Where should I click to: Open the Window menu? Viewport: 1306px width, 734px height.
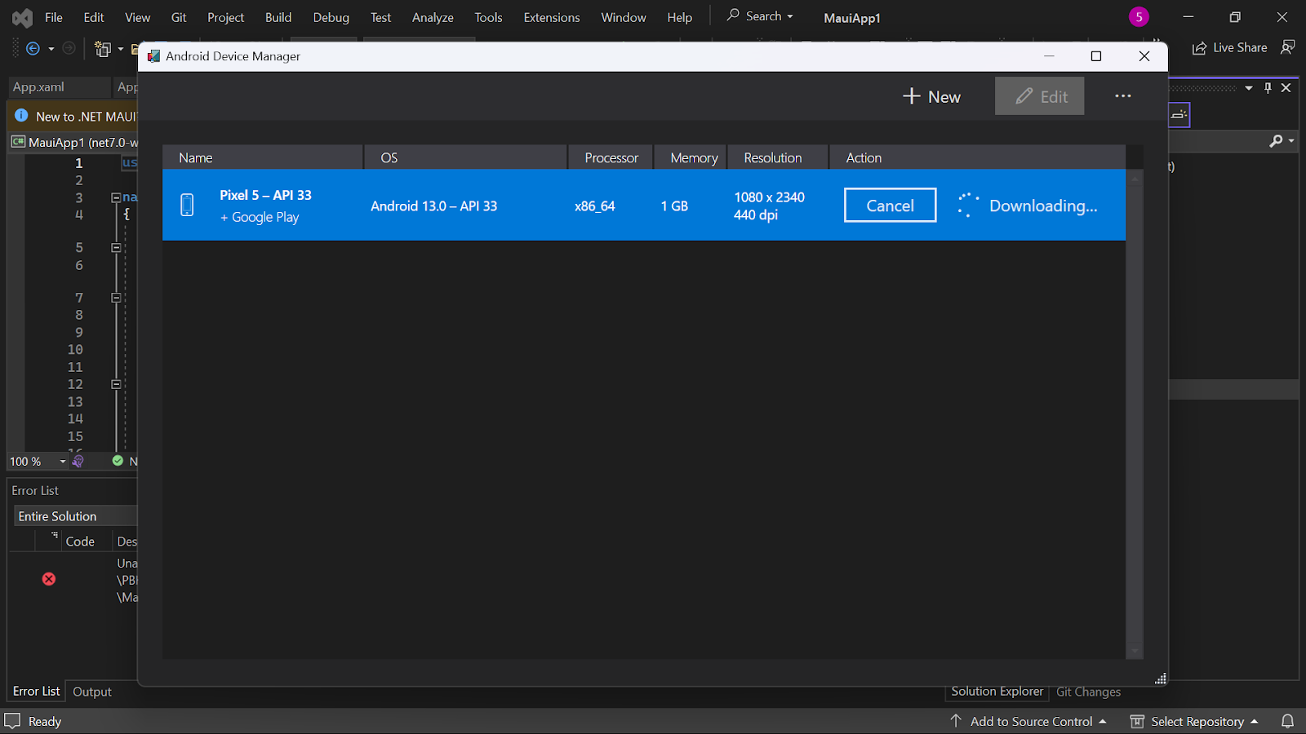tap(624, 17)
